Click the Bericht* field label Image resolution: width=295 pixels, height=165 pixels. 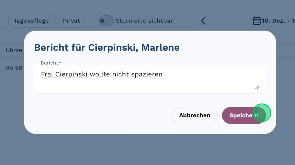pyautogui.click(x=51, y=63)
